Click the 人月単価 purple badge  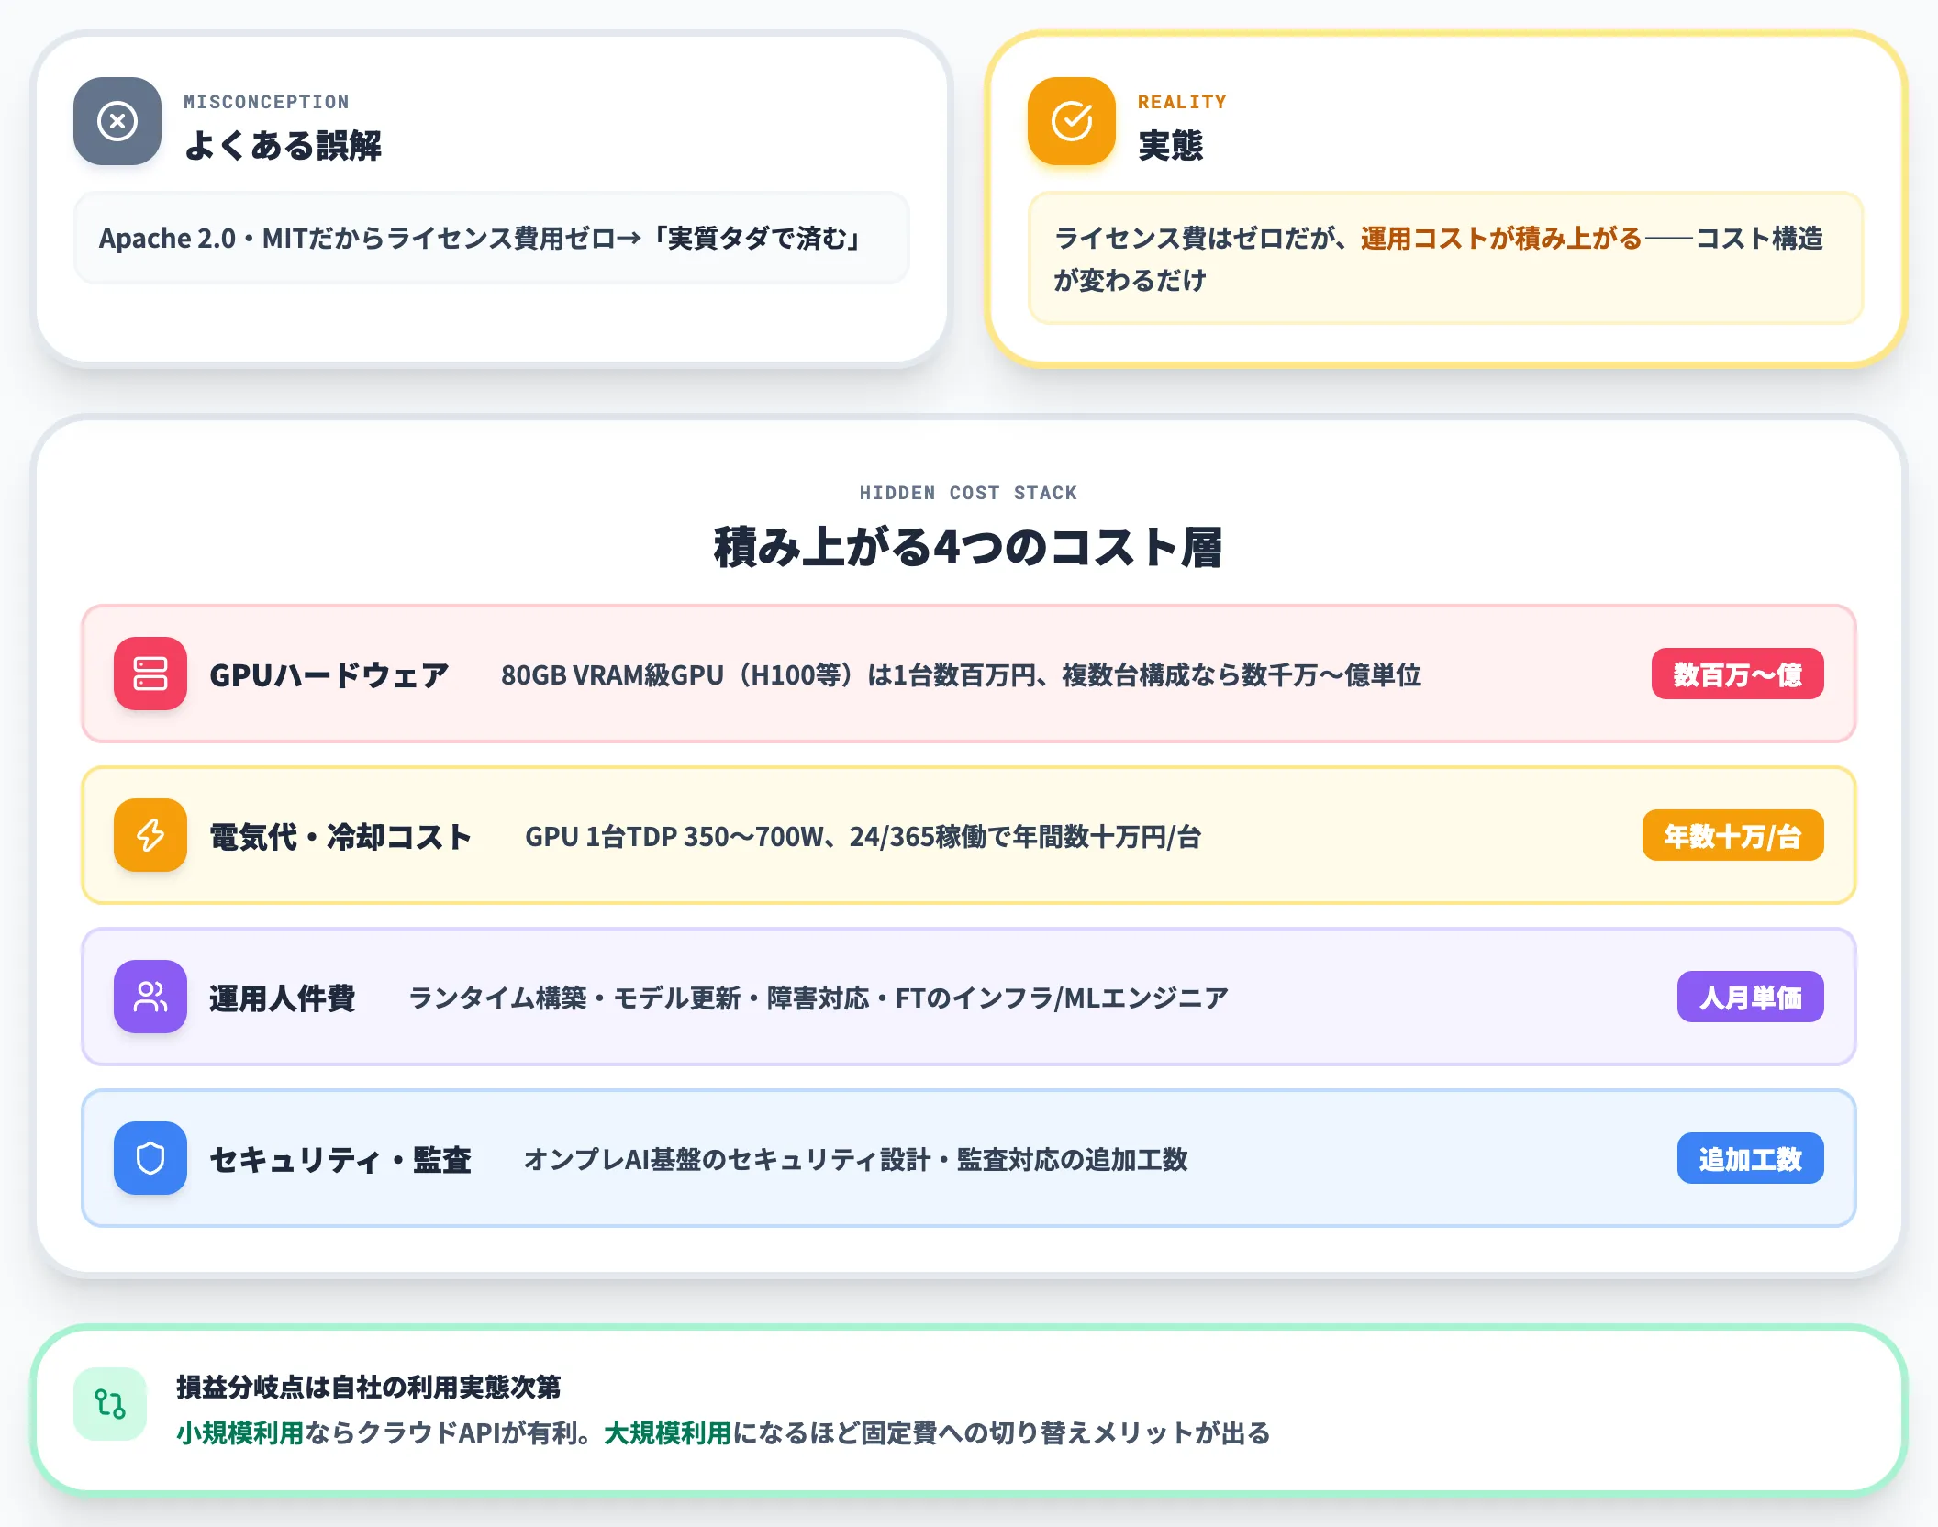1751,997
